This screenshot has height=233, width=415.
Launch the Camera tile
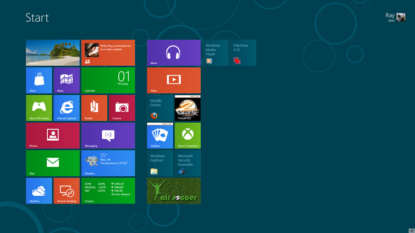tap(122, 108)
